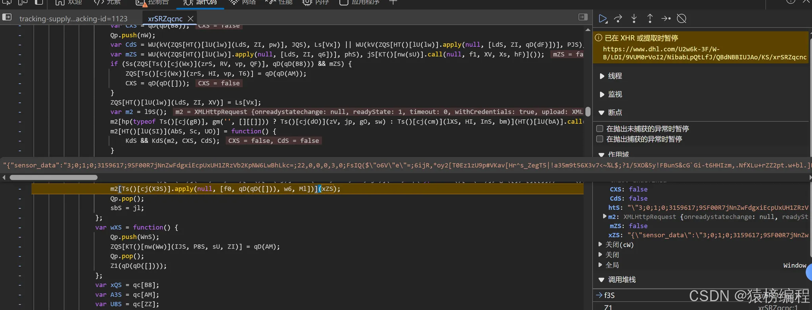812x310 pixels.
Task: Collapse the 调用堆栈 (Call Stack) section
Action: click(x=602, y=280)
